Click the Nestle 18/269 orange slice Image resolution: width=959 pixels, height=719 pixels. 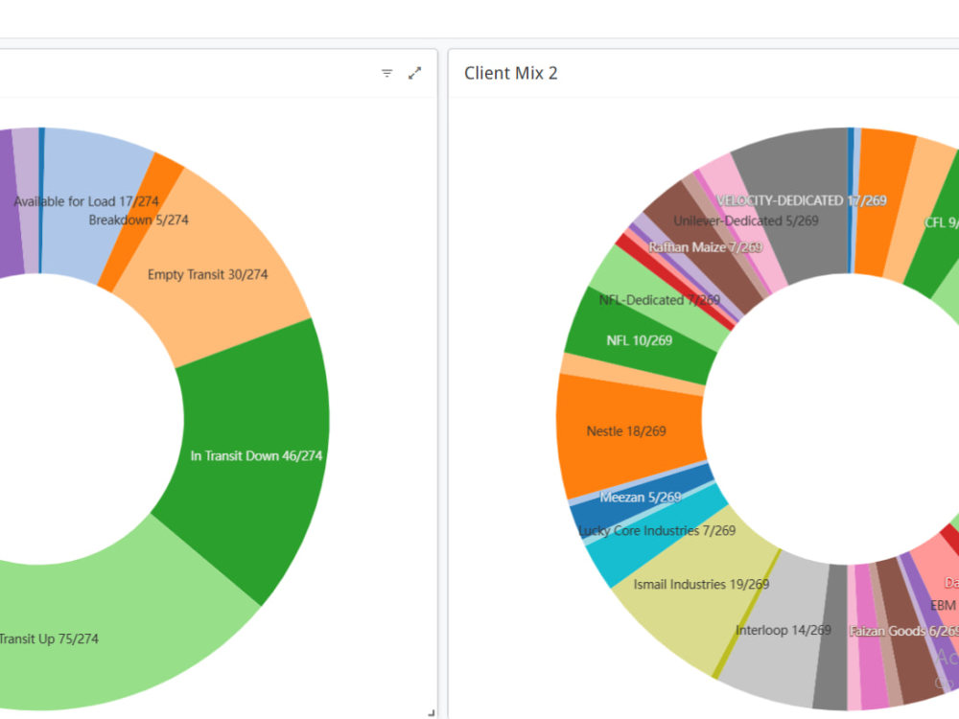(626, 431)
